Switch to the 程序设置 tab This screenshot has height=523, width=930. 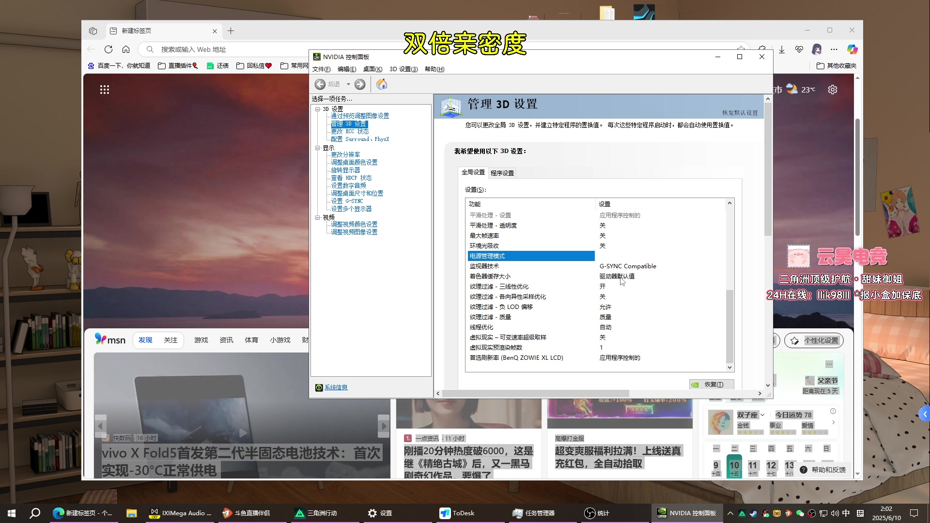click(x=502, y=173)
